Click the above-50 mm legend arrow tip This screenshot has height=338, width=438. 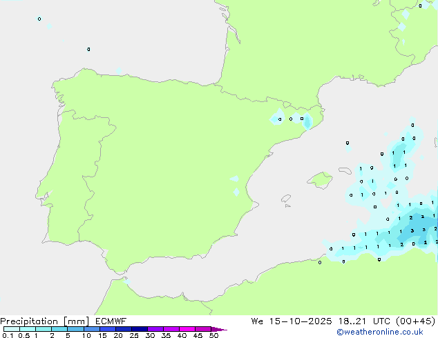point(219,329)
